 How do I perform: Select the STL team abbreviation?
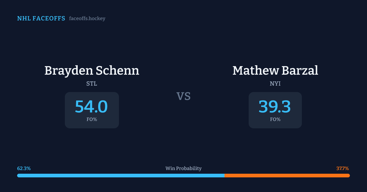pyautogui.click(x=92, y=84)
